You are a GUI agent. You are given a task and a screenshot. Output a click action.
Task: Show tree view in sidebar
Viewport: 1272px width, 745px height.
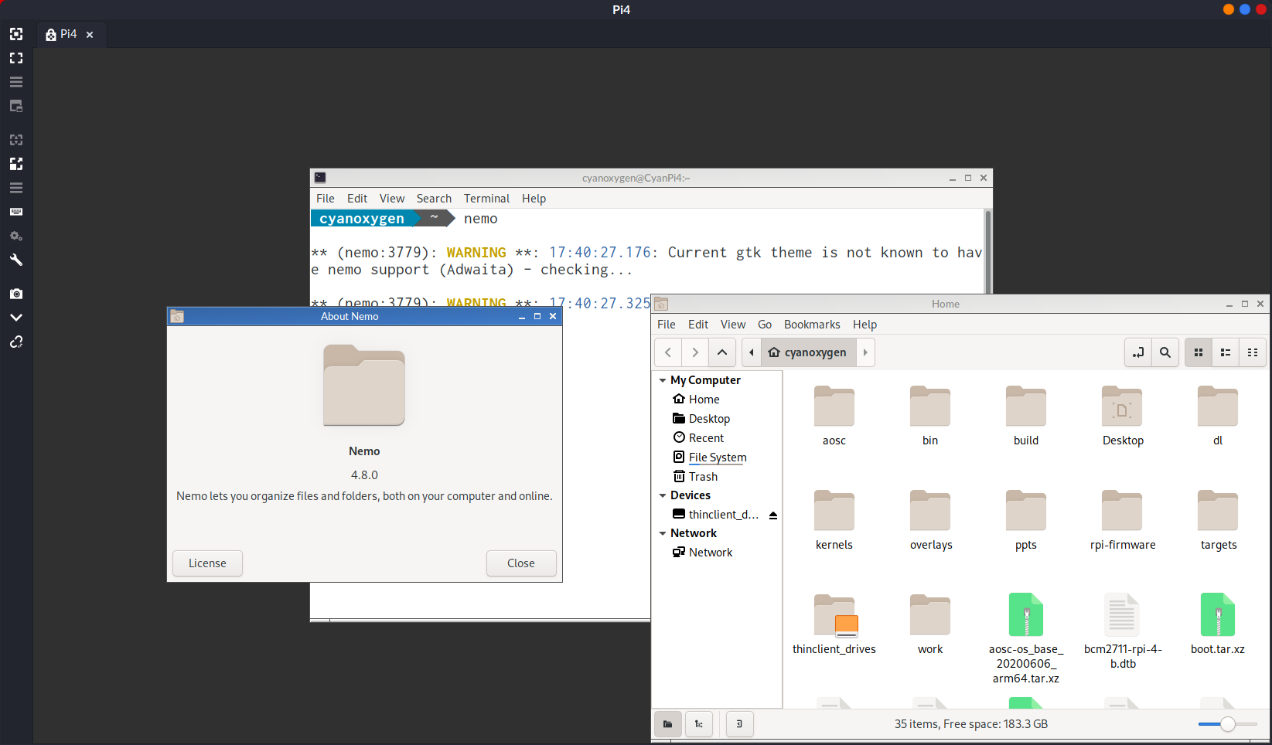click(699, 724)
